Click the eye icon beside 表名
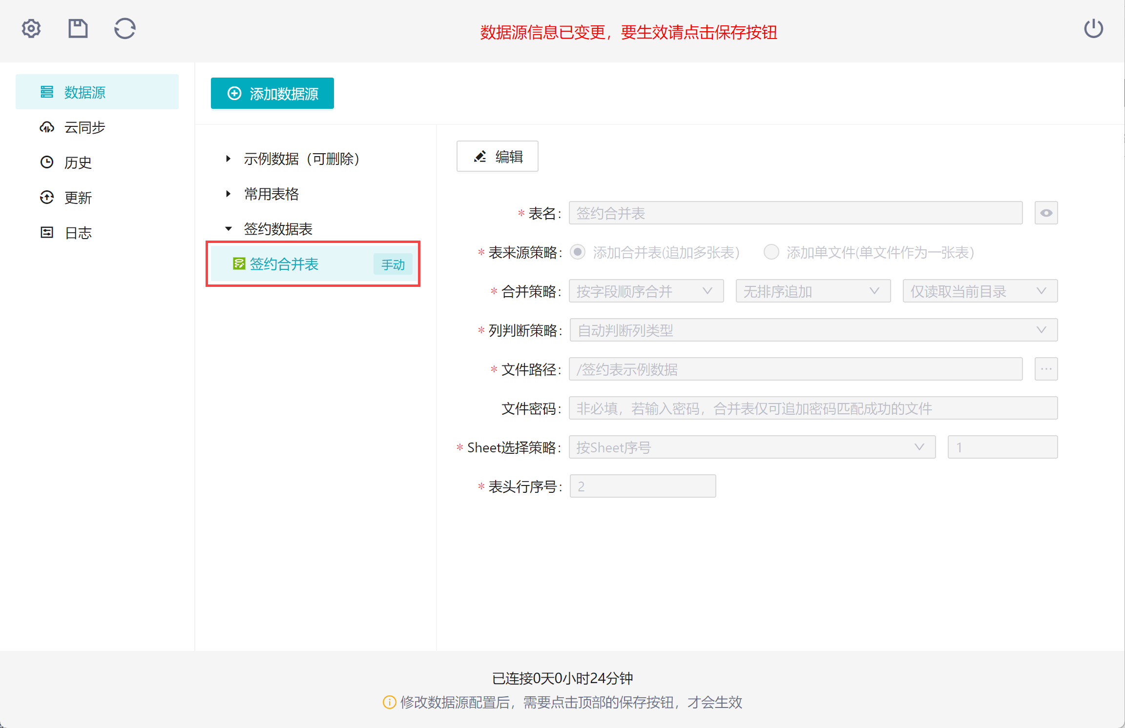The width and height of the screenshot is (1125, 728). pos(1046,213)
